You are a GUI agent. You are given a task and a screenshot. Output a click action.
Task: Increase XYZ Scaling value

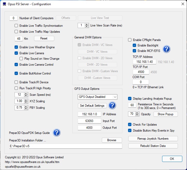26,100
